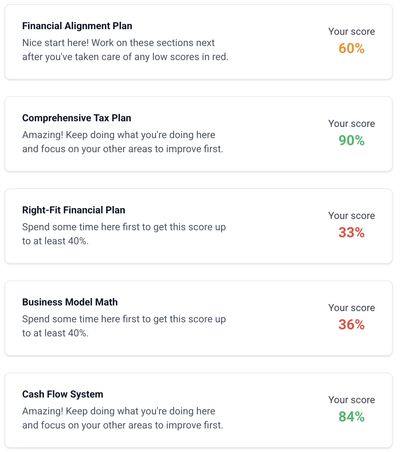The height and width of the screenshot is (452, 400).
Task: Click 'Your score' label on Business Model Math
Action: pyautogui.click(x=351, y=308)
